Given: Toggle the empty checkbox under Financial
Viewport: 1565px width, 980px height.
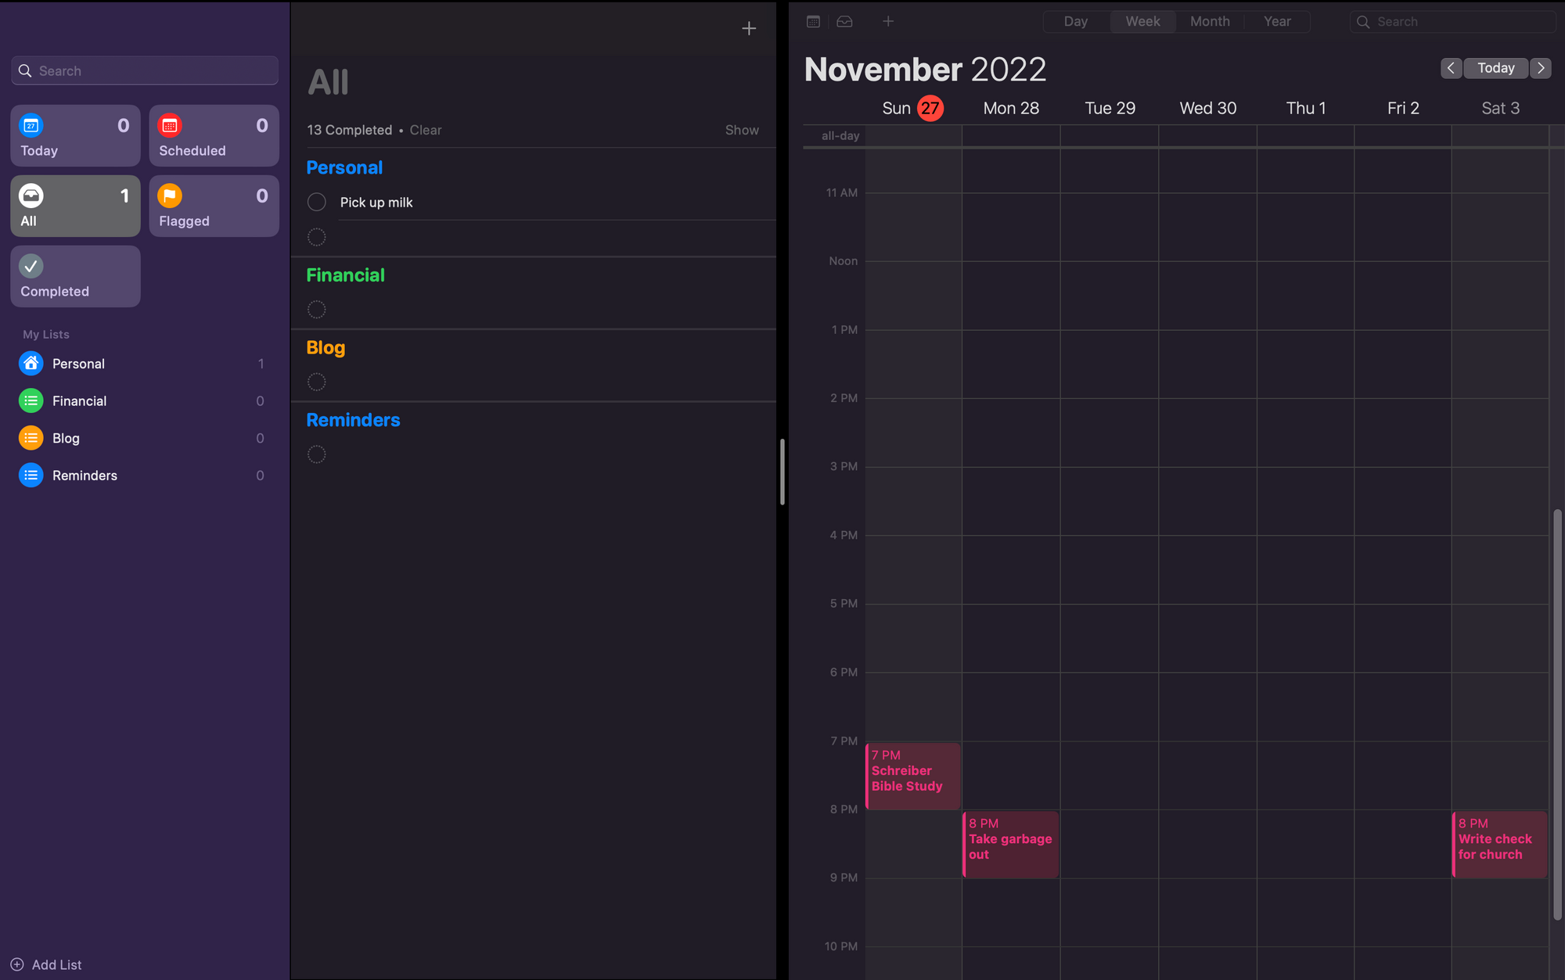Looking at the screenshot, I should [x=316, y=310].
